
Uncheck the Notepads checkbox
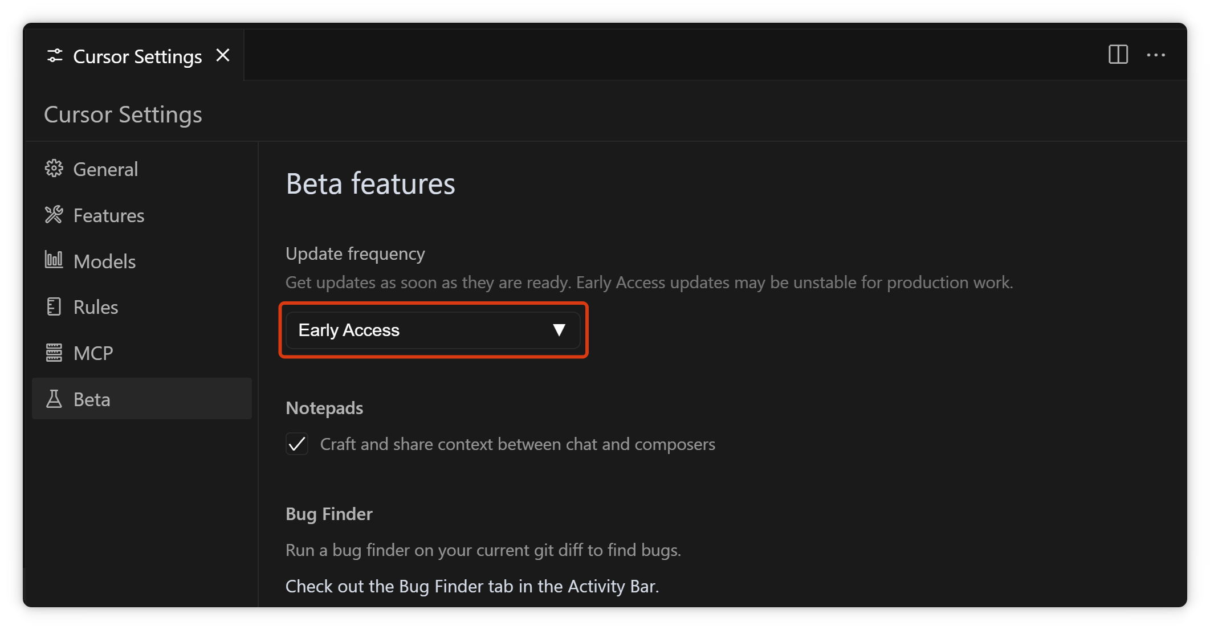(x=297, y=444)
